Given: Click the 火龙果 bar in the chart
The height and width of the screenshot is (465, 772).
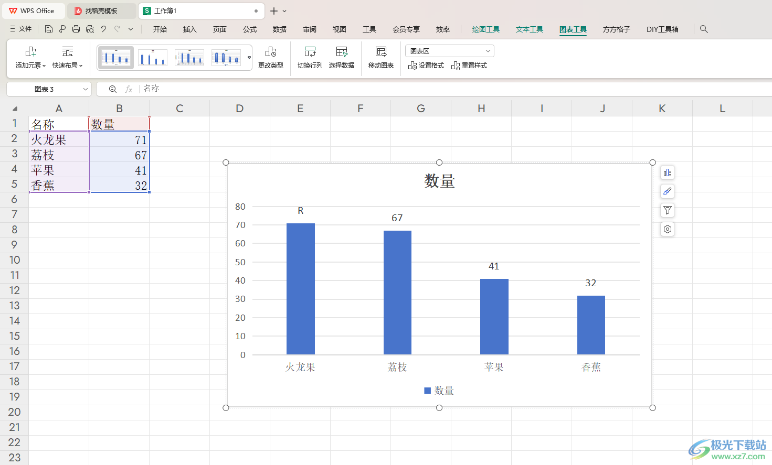Looking at the screenshot, I should coord(301,289).
